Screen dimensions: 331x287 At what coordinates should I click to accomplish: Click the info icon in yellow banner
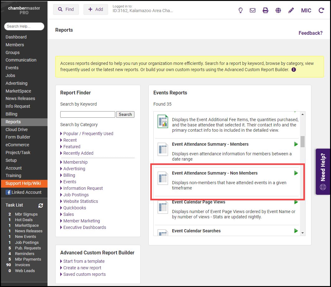[294, 70]
